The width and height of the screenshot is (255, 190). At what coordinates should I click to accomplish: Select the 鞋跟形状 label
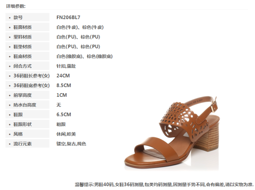tap(22, 124)
